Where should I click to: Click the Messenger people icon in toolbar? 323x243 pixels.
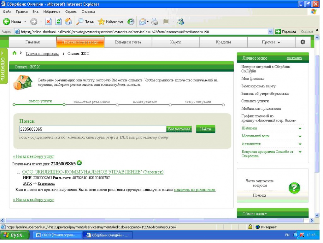click(x=181, y=21)
